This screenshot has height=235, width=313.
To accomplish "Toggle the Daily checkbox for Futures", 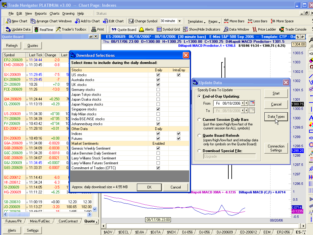I will click(x=158, y=139).
